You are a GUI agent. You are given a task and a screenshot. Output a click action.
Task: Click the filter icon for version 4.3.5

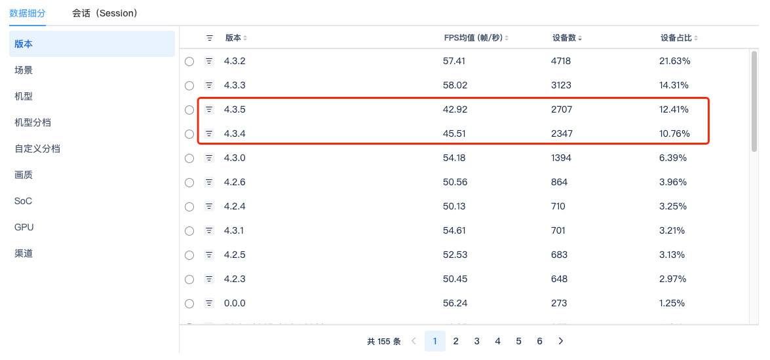209,109
